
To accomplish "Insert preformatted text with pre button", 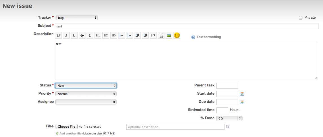I will pyautogui.click(x=153, y=36).
